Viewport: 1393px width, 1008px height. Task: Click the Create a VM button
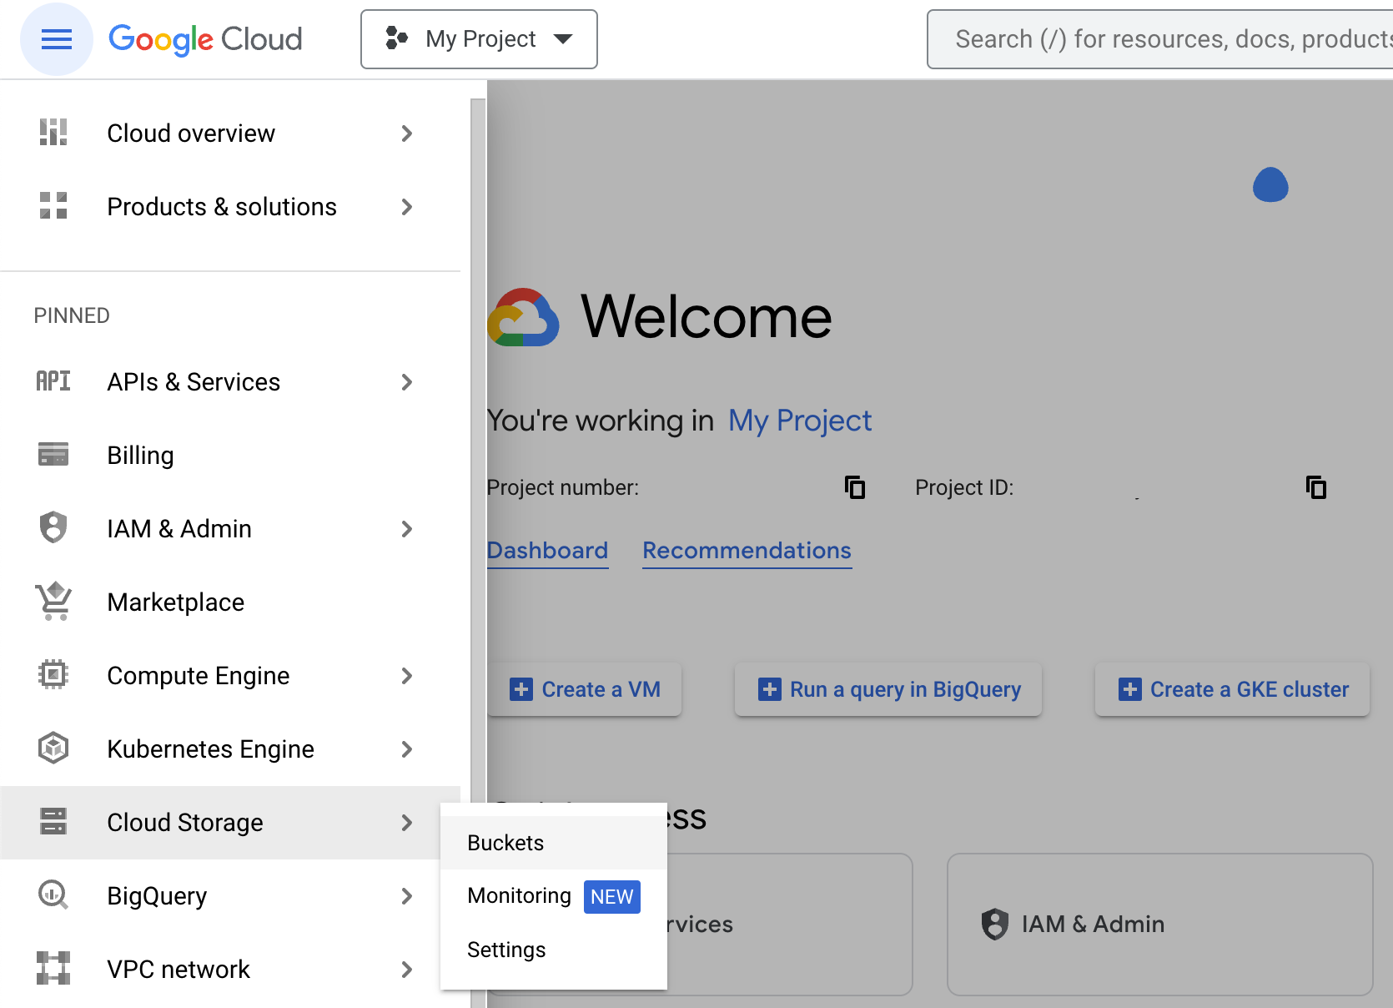point(585,689)
